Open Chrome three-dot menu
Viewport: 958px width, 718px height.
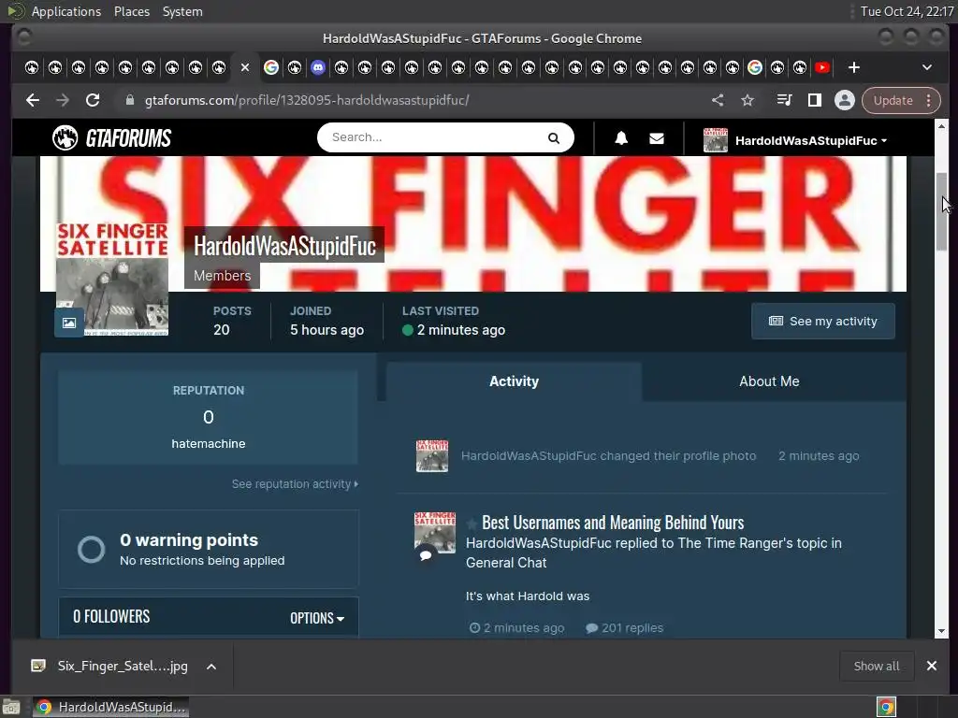coord(929,101)
